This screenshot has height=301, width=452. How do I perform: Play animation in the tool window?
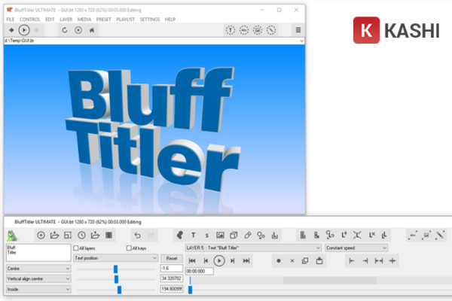pyautogui.click(x=219, y=261)
